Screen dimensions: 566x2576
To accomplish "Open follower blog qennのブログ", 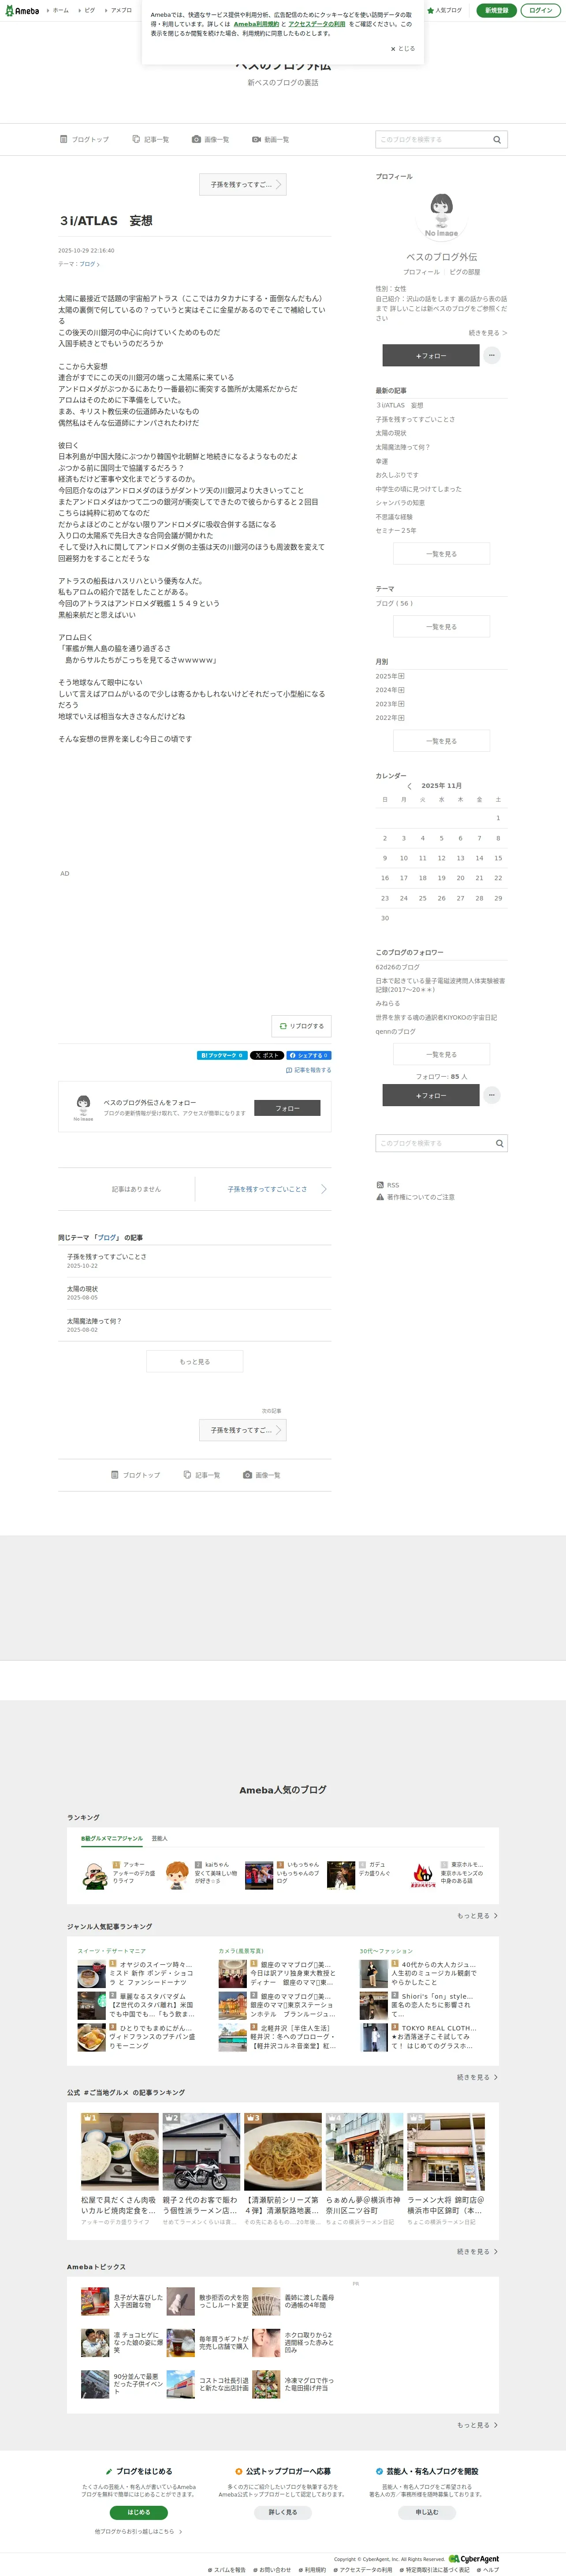I will [x=395, y=1031].
